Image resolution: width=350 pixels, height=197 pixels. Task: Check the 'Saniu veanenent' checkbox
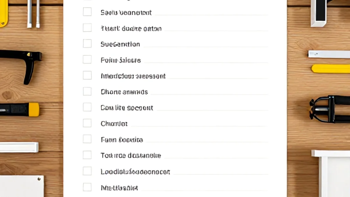pos(87,12)
